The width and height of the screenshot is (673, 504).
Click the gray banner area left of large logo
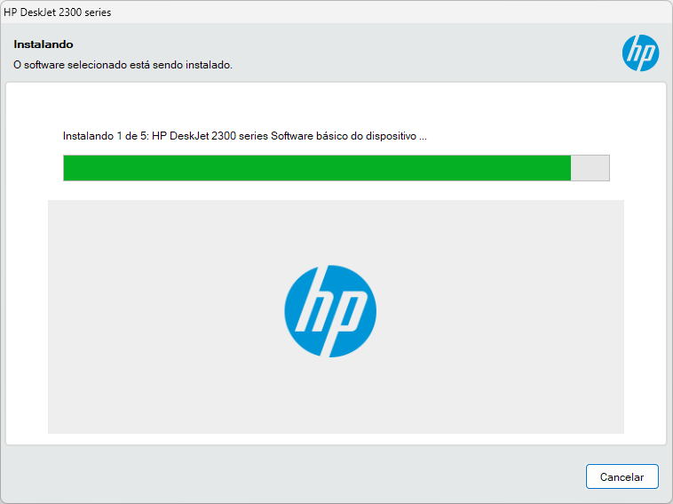coord(166,316)
